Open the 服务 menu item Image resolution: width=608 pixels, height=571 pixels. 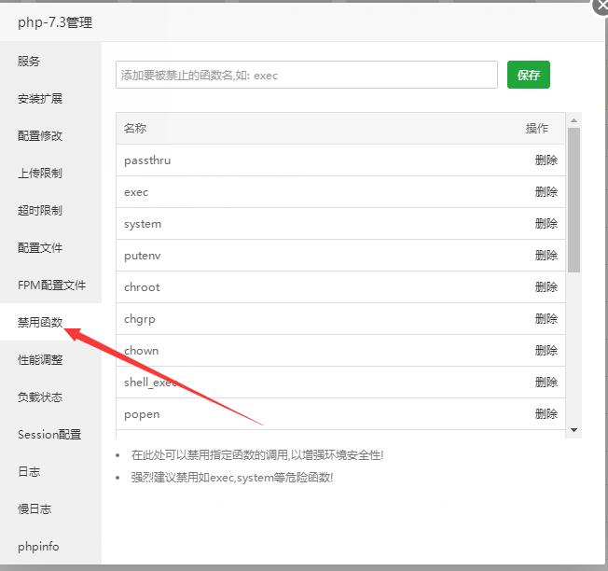tap(29, 62)
